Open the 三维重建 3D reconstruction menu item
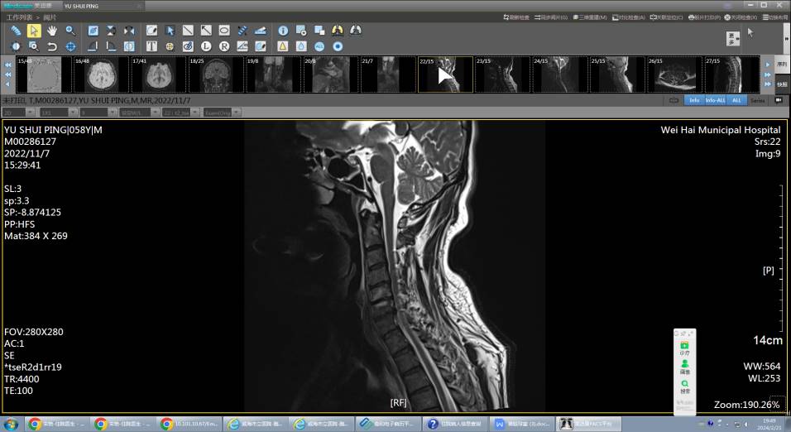The width and height of the screenshot is (791, 432). [x=590, y=17]
